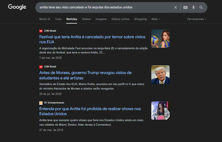
Task: Open Entenda por que Anitta headline
Action: (90, 111)
